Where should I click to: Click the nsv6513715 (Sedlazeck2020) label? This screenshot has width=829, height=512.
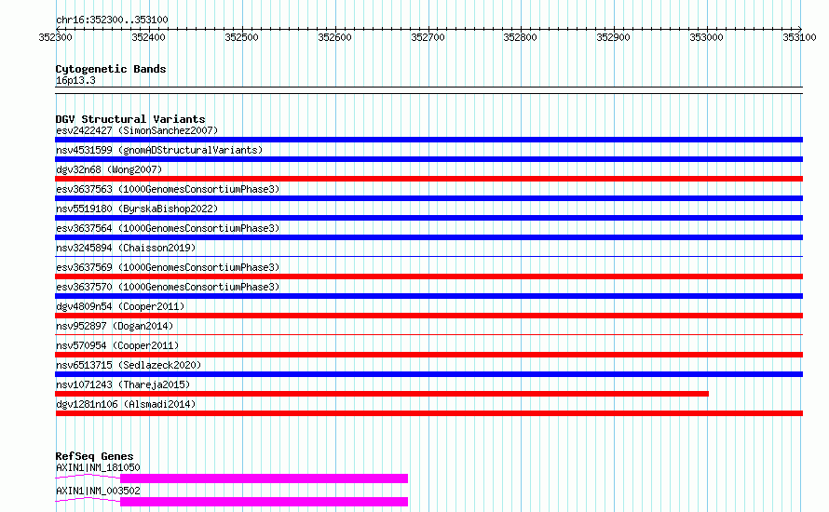129,365
